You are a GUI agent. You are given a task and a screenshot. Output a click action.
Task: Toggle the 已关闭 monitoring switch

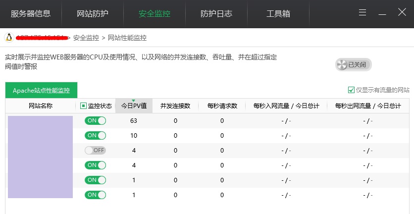(353, 64)
